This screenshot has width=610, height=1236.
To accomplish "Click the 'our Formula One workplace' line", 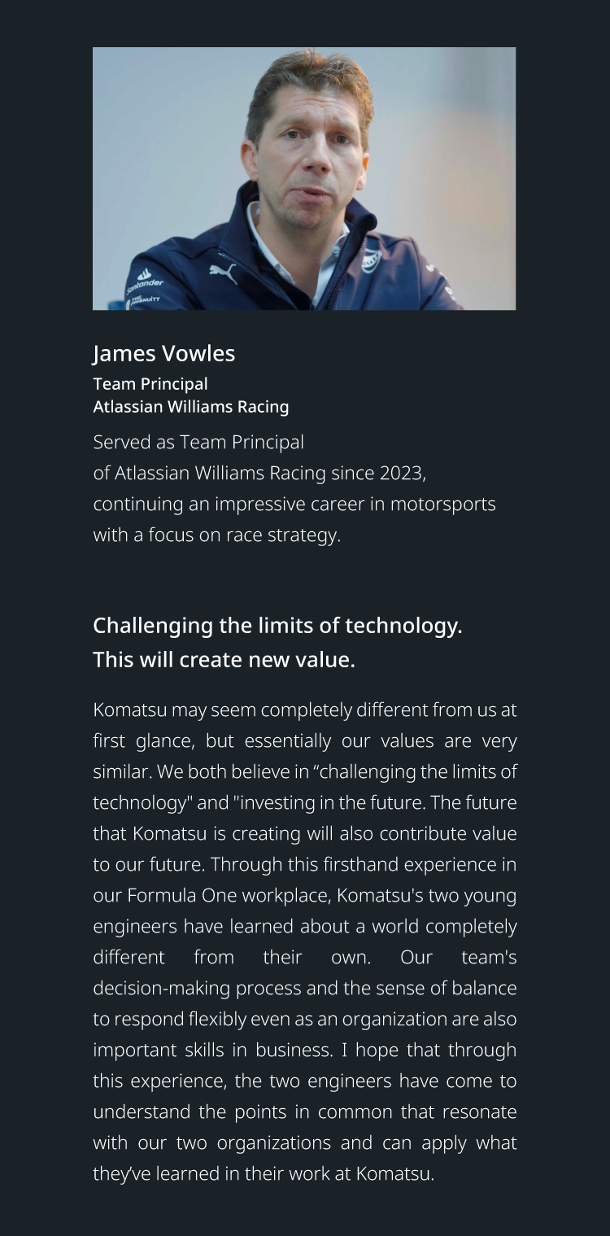I will point(305,895).
